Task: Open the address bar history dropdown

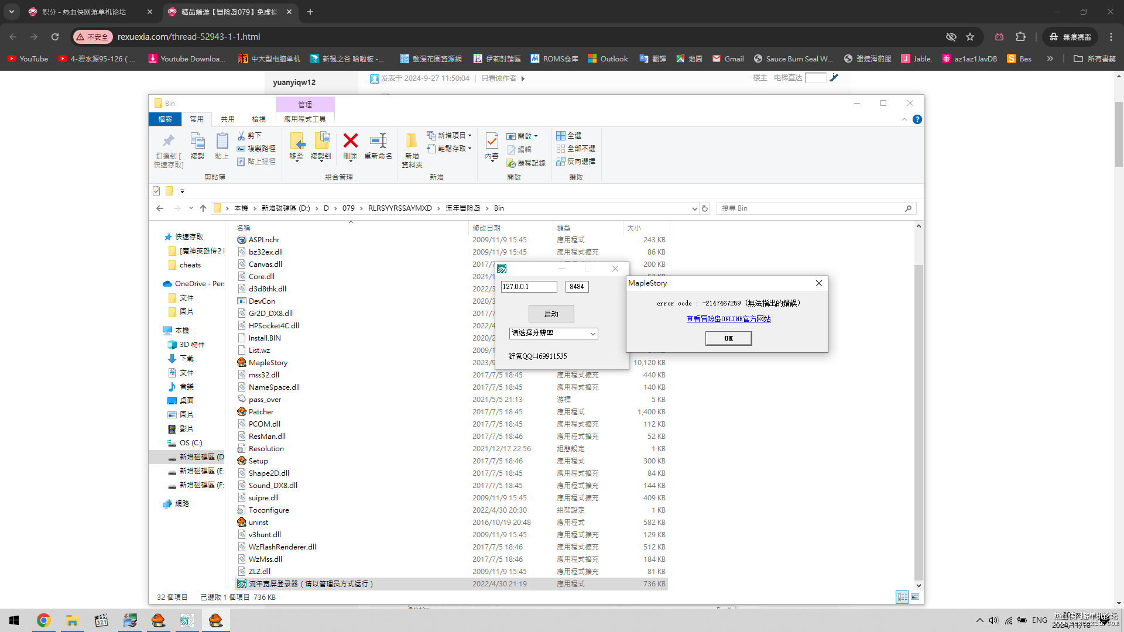Action: point(694,208)
